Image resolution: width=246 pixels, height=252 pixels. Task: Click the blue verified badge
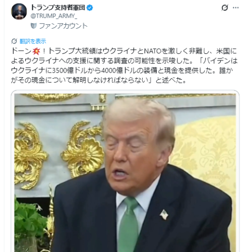90,8
